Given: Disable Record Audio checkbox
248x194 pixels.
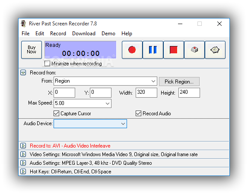Looking at the screenshot, I should pos(138,114).
